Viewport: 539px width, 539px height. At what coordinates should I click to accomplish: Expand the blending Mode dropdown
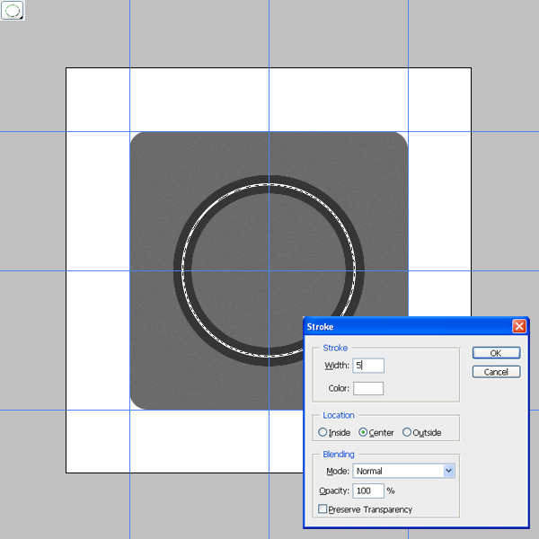[403, 471]
